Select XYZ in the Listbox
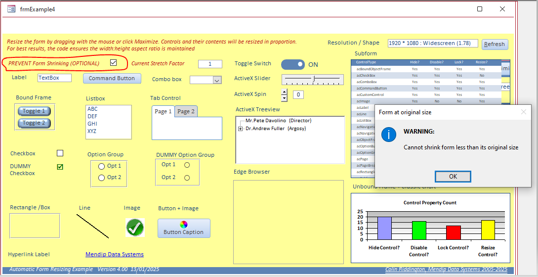538x277 pixels. click(x=108, y=131)
